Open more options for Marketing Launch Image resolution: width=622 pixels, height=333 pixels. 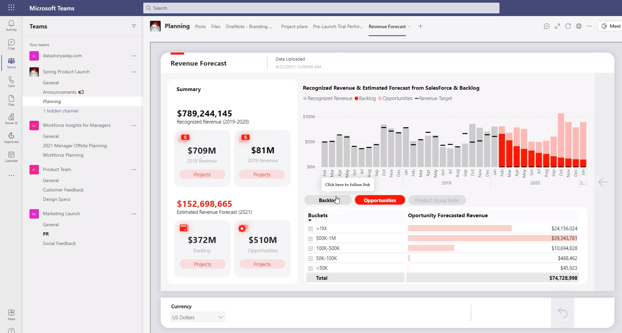[134, 214]
